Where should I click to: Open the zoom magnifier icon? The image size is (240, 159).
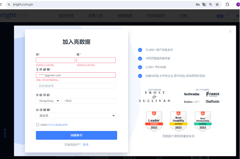[211, 4]
